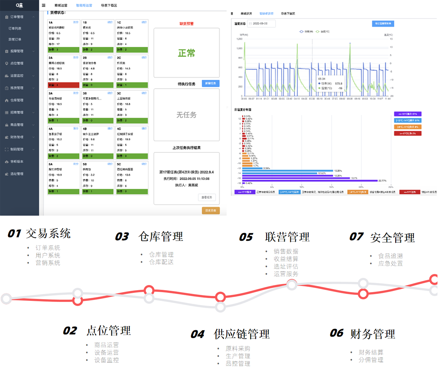The image size is (441, 383).
Task: Click calendar icon in the 2022-09-06 date field
Action: (x=251, y=24)
